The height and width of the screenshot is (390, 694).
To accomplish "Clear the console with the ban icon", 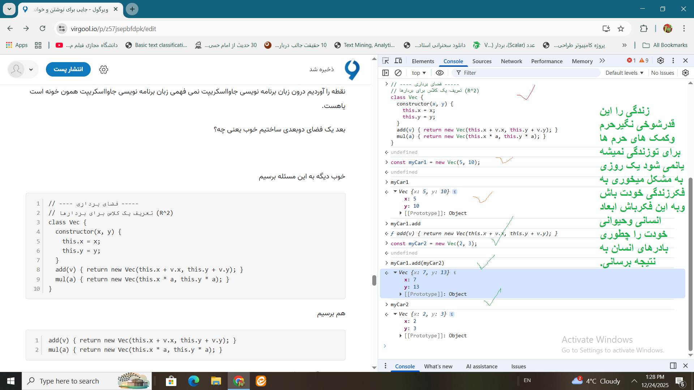I will tap(398, 73).
